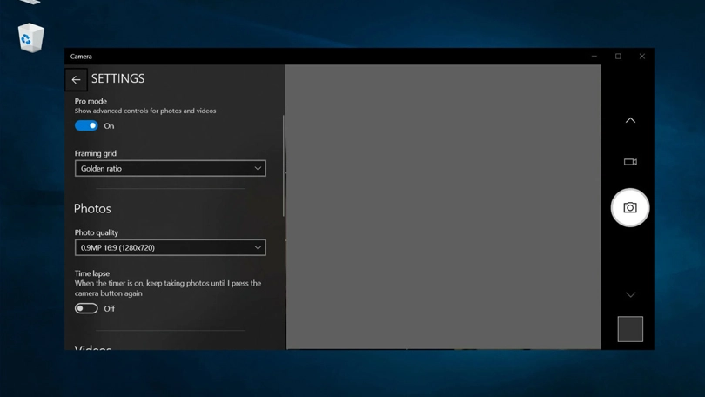Click the settings panel vertical scrollbar
The width and height of the screenshot is (705, 397).
point(283,165)
